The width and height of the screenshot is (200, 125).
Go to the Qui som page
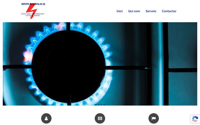tap(134, 11)
